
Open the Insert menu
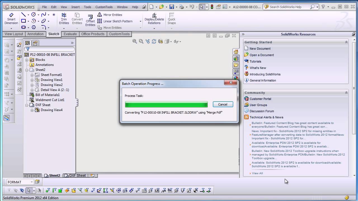(76, 7)
